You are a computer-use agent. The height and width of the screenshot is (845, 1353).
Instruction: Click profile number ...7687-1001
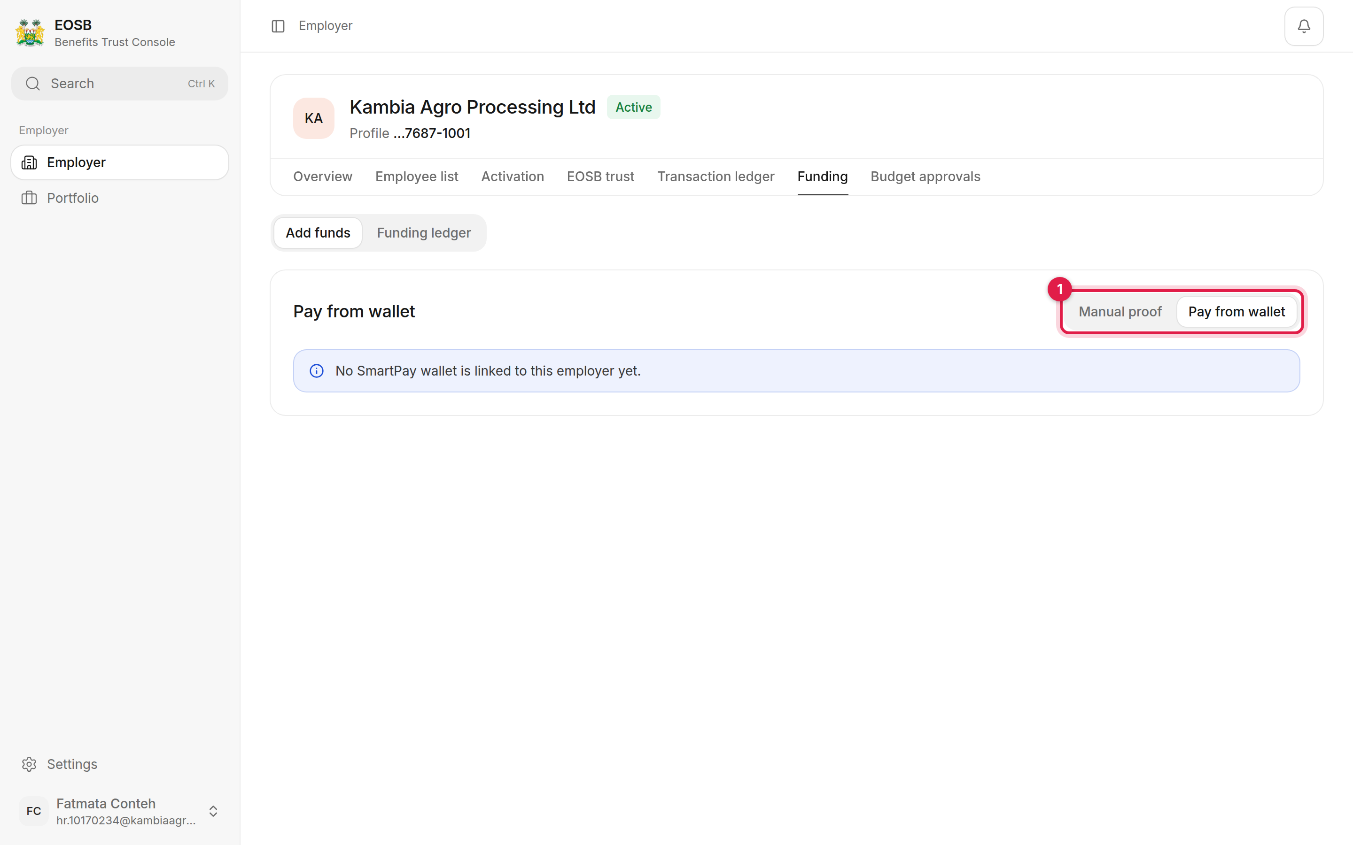tap(432, 134)
